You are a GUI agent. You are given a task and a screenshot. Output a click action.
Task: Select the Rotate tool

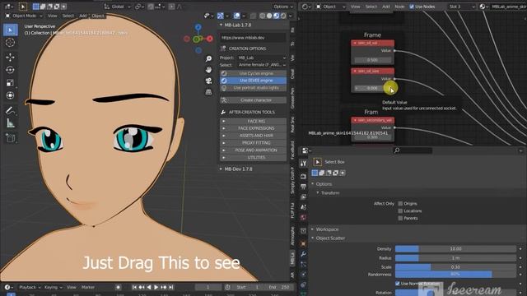click(x=10, y=70)
